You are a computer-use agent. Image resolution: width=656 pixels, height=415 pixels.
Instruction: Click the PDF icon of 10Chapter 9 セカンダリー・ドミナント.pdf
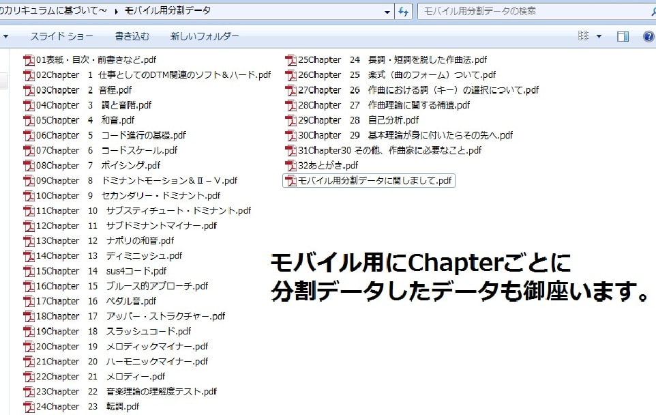pyautogui.click(x=29, y=196)
